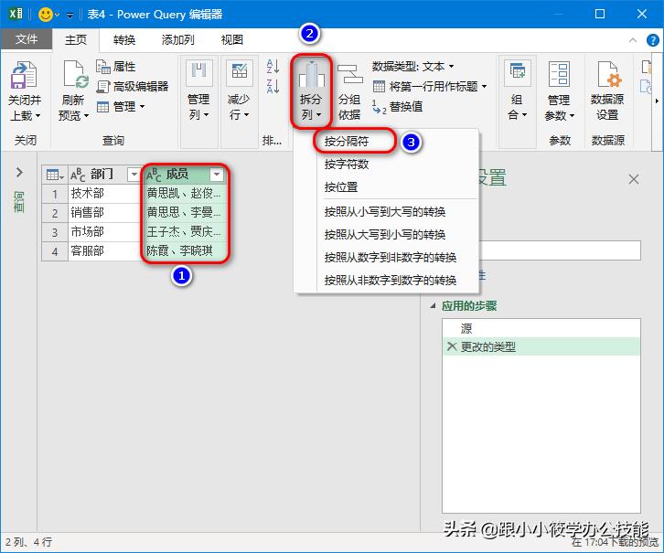Delete the 更改的类型 step using its X icon
The width and height of the screenshot is (664, 553).
[x=452, y=346]
